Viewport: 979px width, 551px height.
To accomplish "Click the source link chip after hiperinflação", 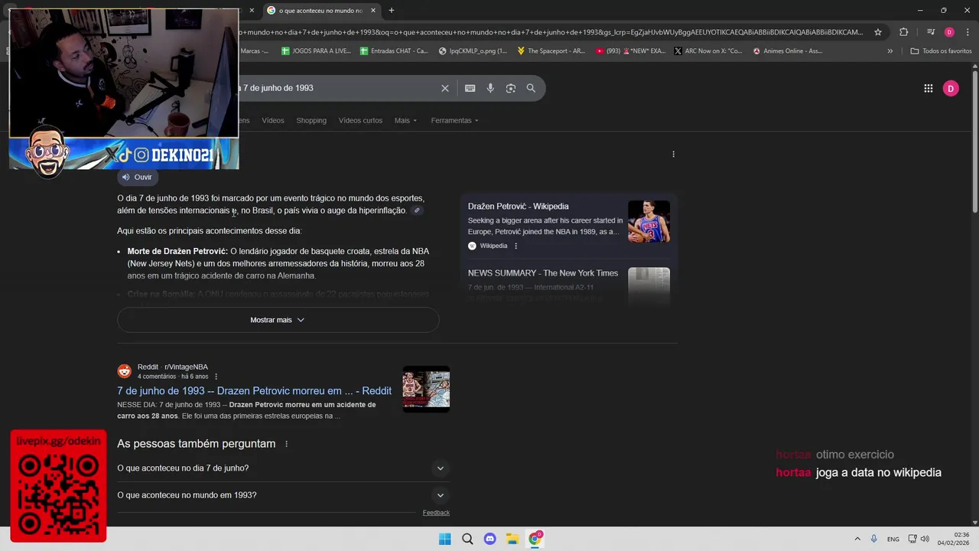I will pos(417,210).
